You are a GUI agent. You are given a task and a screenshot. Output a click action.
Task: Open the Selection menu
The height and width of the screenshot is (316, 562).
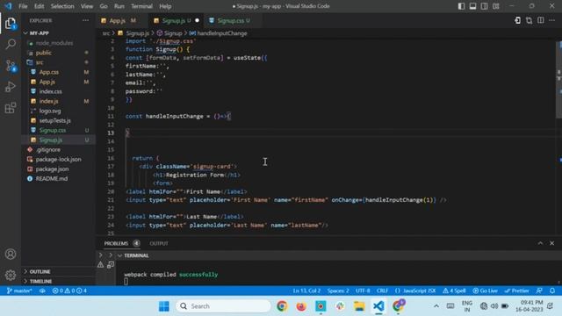click(62, 6)
